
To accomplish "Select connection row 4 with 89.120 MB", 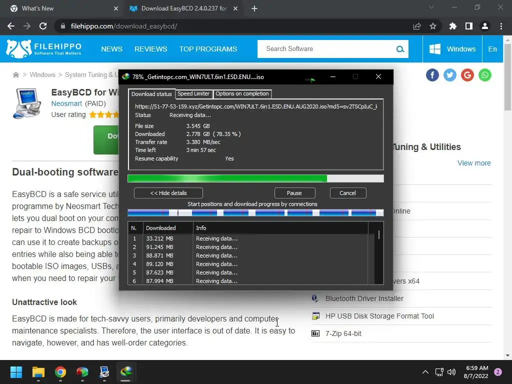I will click(248, 264).
